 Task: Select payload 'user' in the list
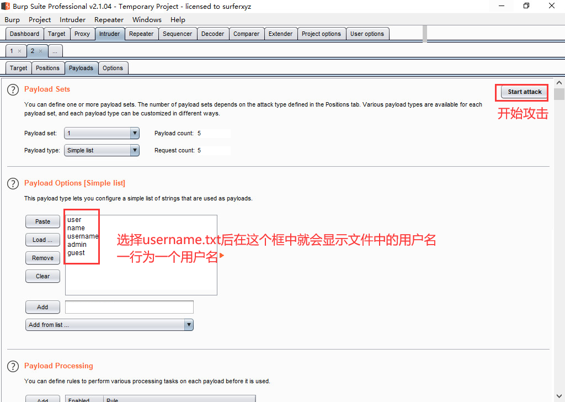74,220
